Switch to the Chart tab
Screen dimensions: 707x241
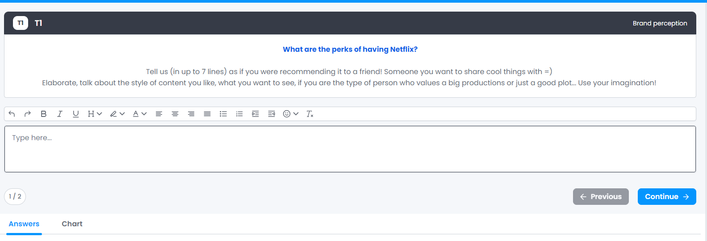click(72, 224)
